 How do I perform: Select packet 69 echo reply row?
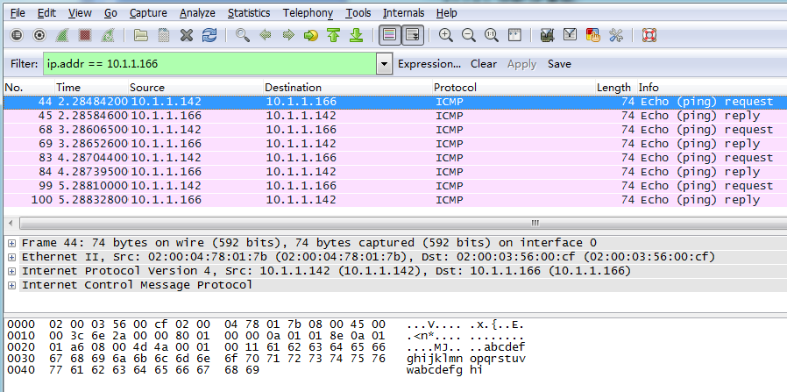pos(395,144)
